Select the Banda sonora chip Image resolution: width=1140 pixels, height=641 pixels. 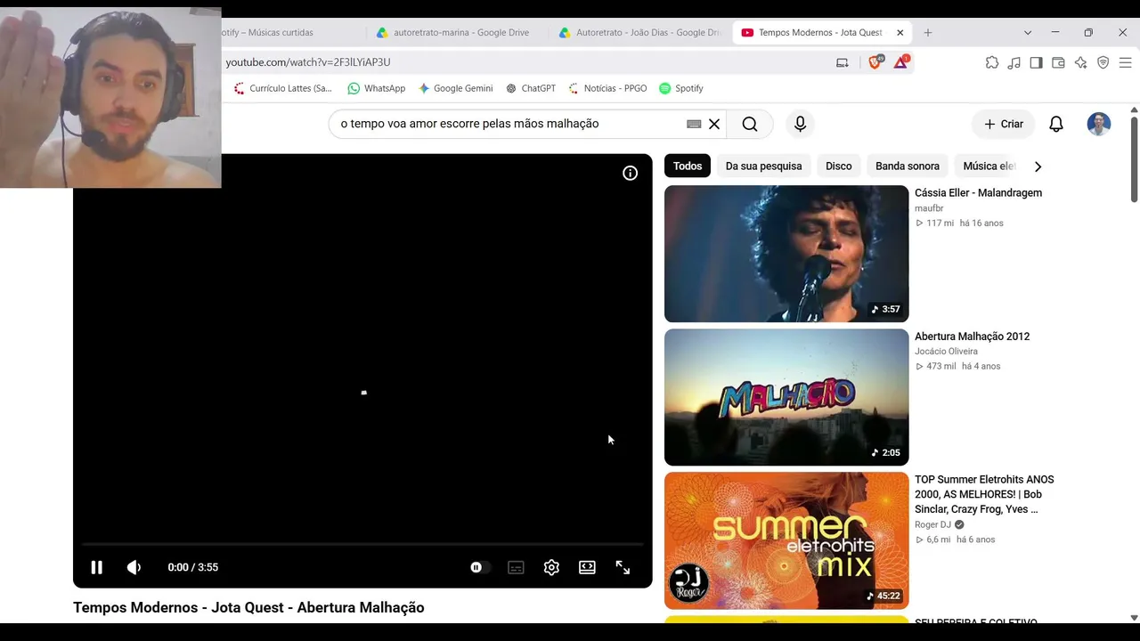tap(908, 166)
